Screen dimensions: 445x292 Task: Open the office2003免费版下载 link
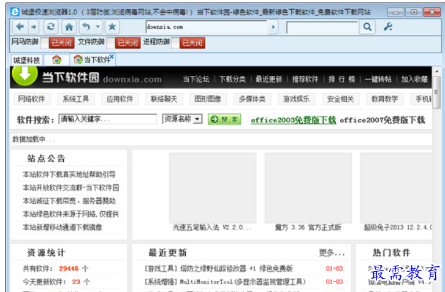tap(294, 120)
